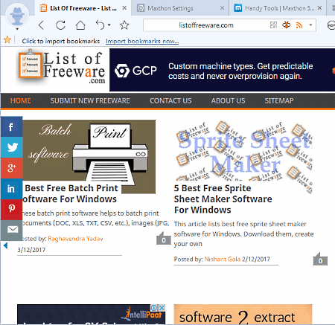
Task: Share on Facebook sidebar icon
Action: (x=11, y=126)
